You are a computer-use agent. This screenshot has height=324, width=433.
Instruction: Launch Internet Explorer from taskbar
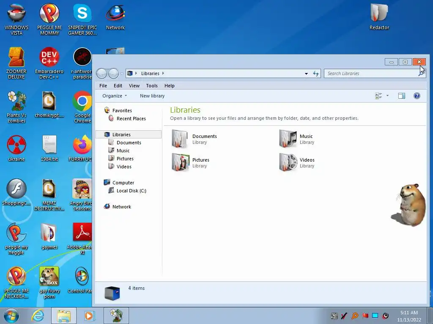coord(38,316)
